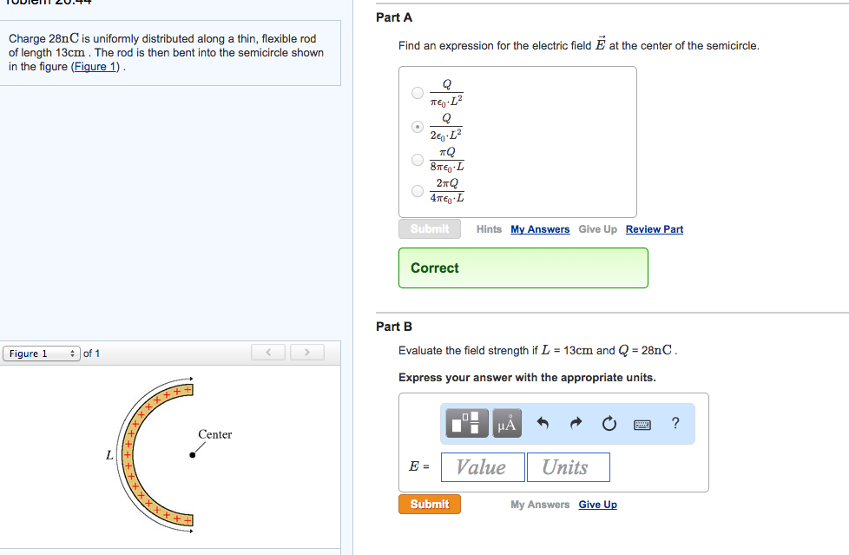The width and height of the screenshot is (849, 555).
Task: Select the Q over 2ε₀L² option
Action: [418, 126]
